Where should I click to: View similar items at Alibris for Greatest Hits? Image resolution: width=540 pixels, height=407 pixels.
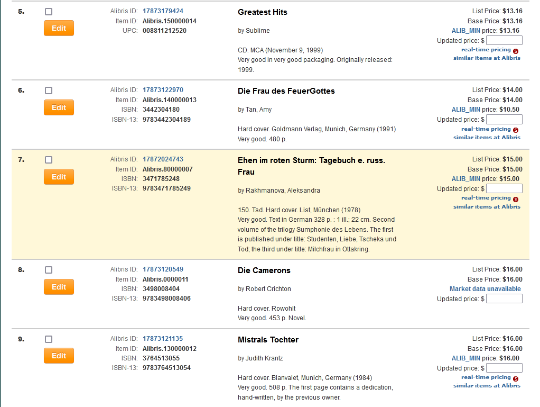487,58
